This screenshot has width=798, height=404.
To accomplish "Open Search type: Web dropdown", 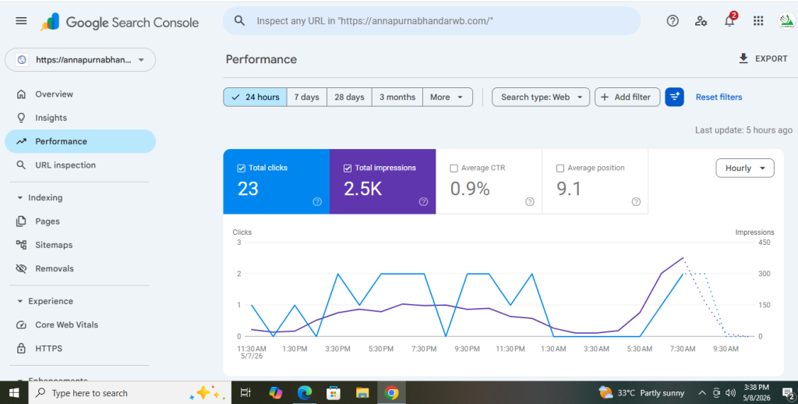I will pyautogui.click(x=541, y=97).
